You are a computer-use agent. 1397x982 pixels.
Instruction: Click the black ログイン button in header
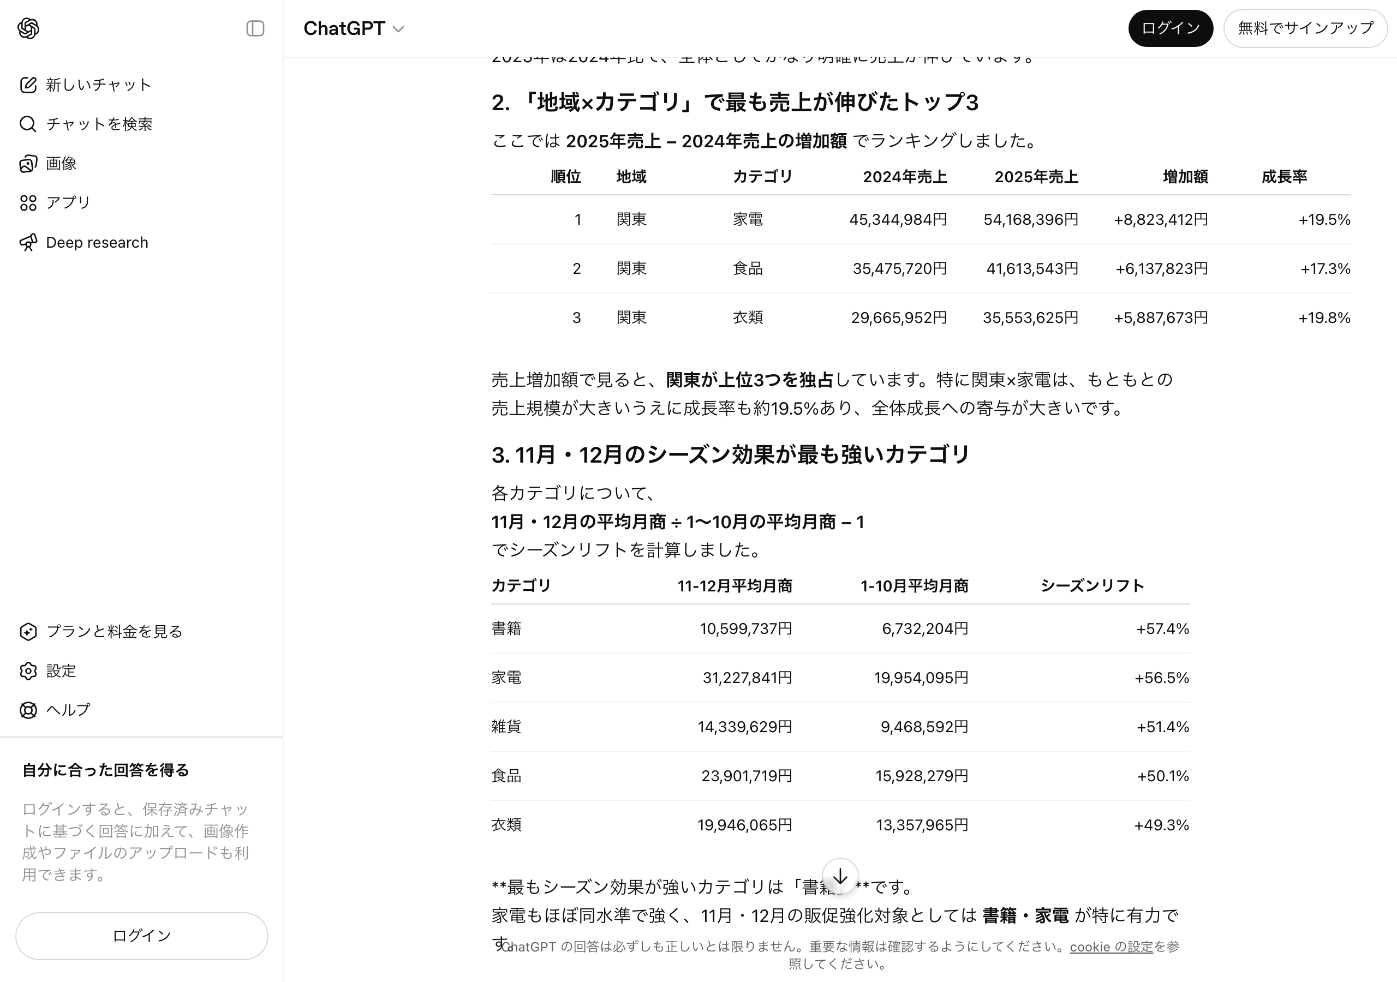click(1170, 28)
